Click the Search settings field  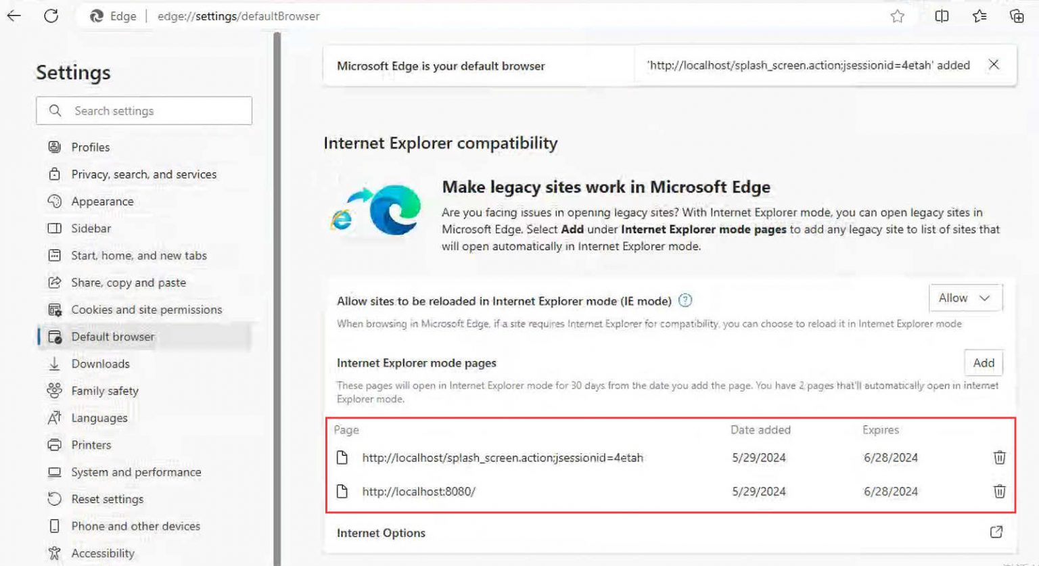point(143,110)
